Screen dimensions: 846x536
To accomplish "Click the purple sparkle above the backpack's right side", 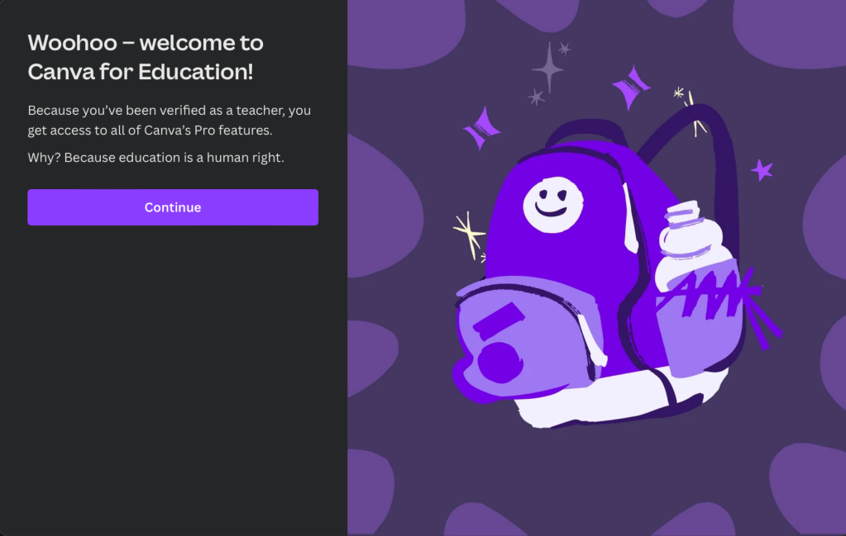I will (x=630, y=88).
